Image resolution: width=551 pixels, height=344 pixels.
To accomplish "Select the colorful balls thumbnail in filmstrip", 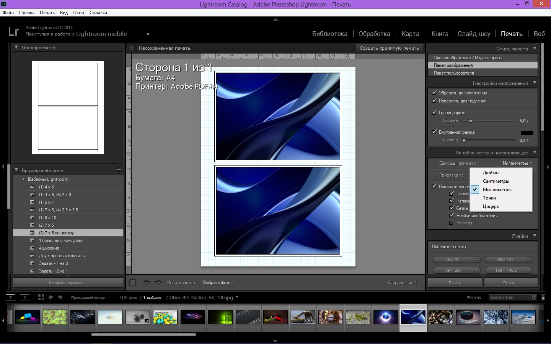I will tap(165, 317).
